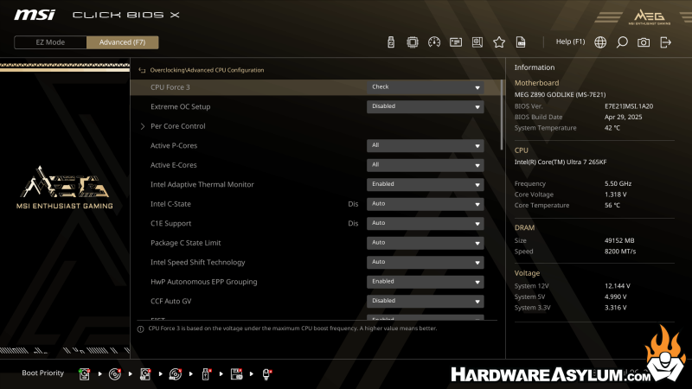
Task: Click the BIOS version E7E21IMSI.1A20 value
Action: pos(629,106)
